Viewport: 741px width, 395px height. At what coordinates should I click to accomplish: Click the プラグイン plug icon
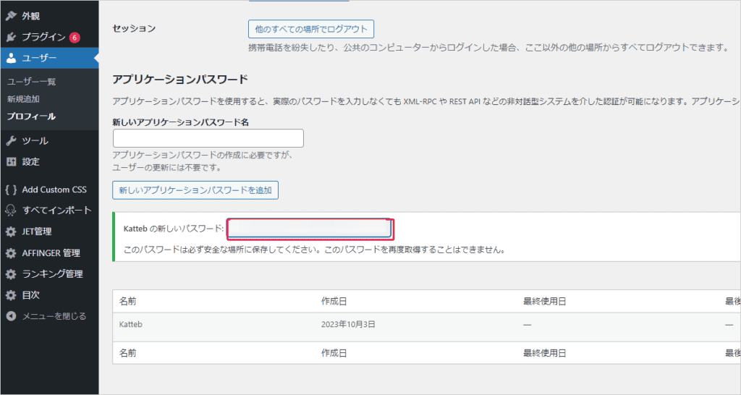[x=11, y=37]
